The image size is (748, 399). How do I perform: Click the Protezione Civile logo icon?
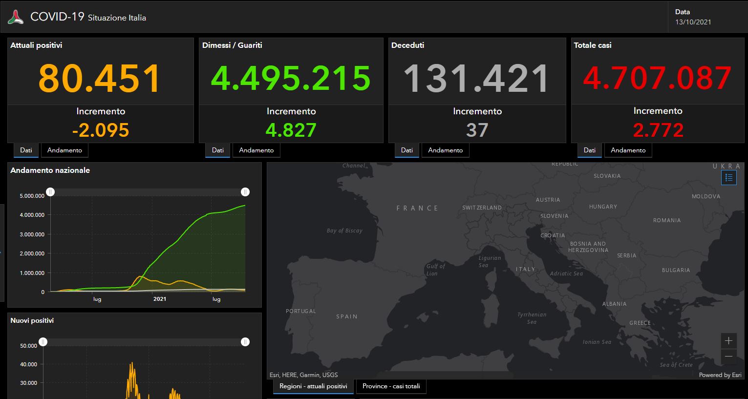tap(16, 17)
